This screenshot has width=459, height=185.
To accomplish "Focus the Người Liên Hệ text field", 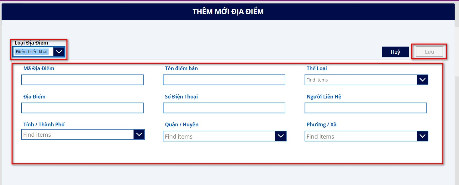I will 366,108.
